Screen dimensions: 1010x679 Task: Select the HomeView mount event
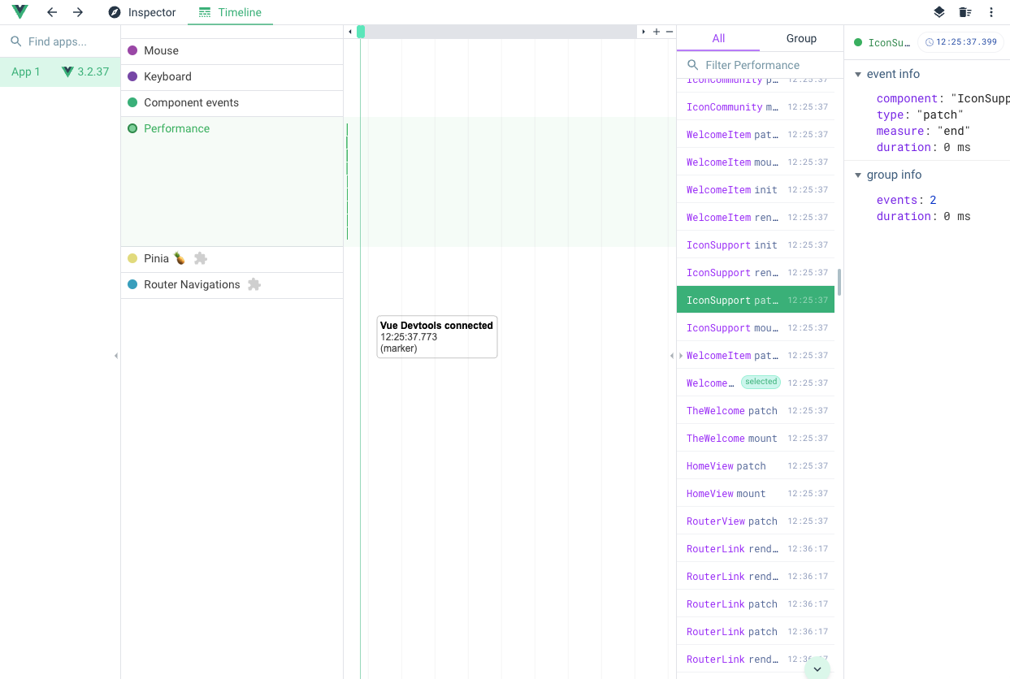pyautogui.click(x=726, y=493)
